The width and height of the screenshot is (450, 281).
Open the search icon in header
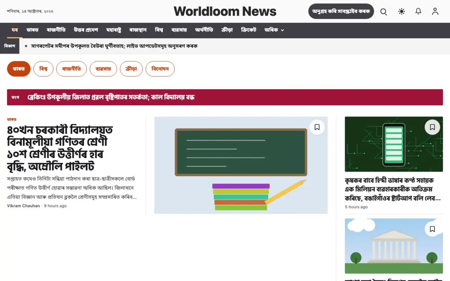tap(384, 12)
